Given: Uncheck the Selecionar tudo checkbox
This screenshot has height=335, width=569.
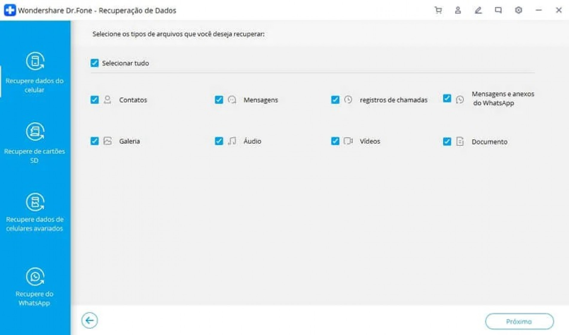Looking at the screenshot, I should 94,63.
